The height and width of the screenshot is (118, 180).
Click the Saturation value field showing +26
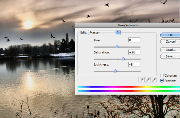coord(134,52)
